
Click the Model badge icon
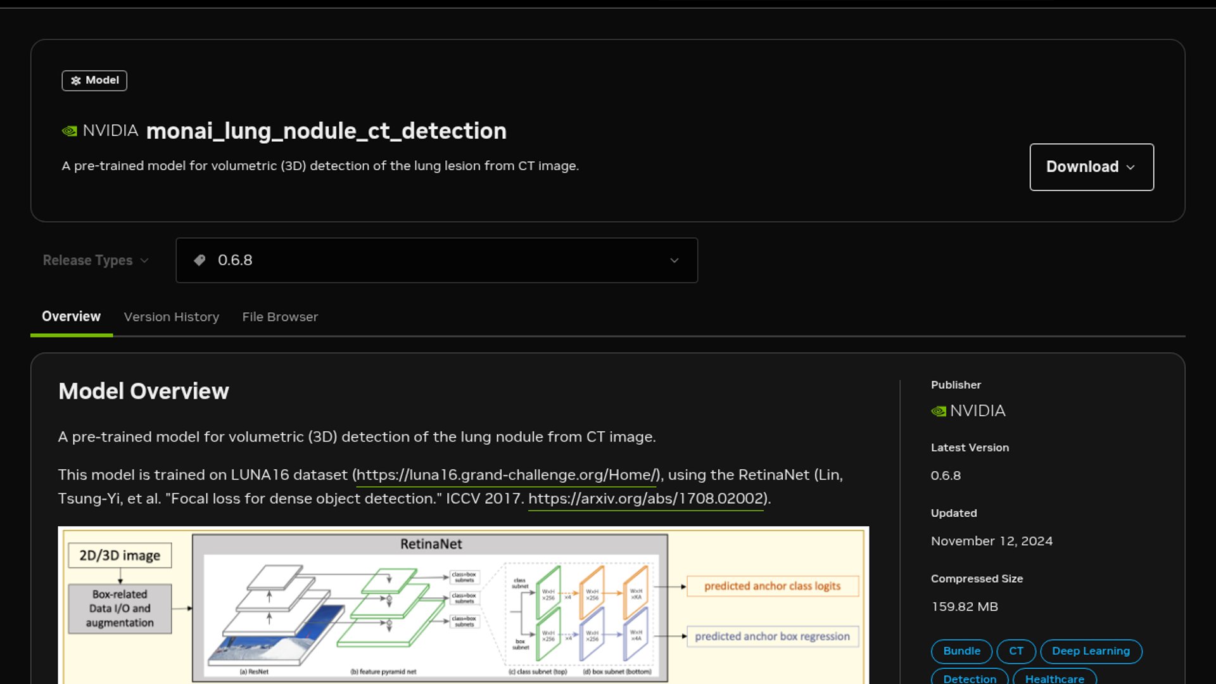[x=76, y=80]
